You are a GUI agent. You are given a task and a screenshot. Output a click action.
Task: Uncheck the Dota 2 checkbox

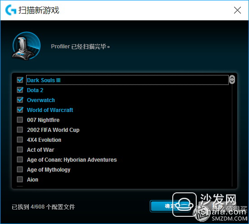pyautogui.click(x=20, y=90)
